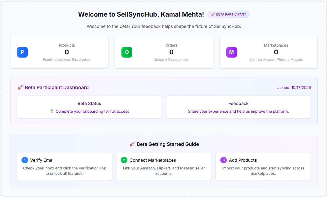
Task: Click the Beta Status card title
Action: click(89, 103)
